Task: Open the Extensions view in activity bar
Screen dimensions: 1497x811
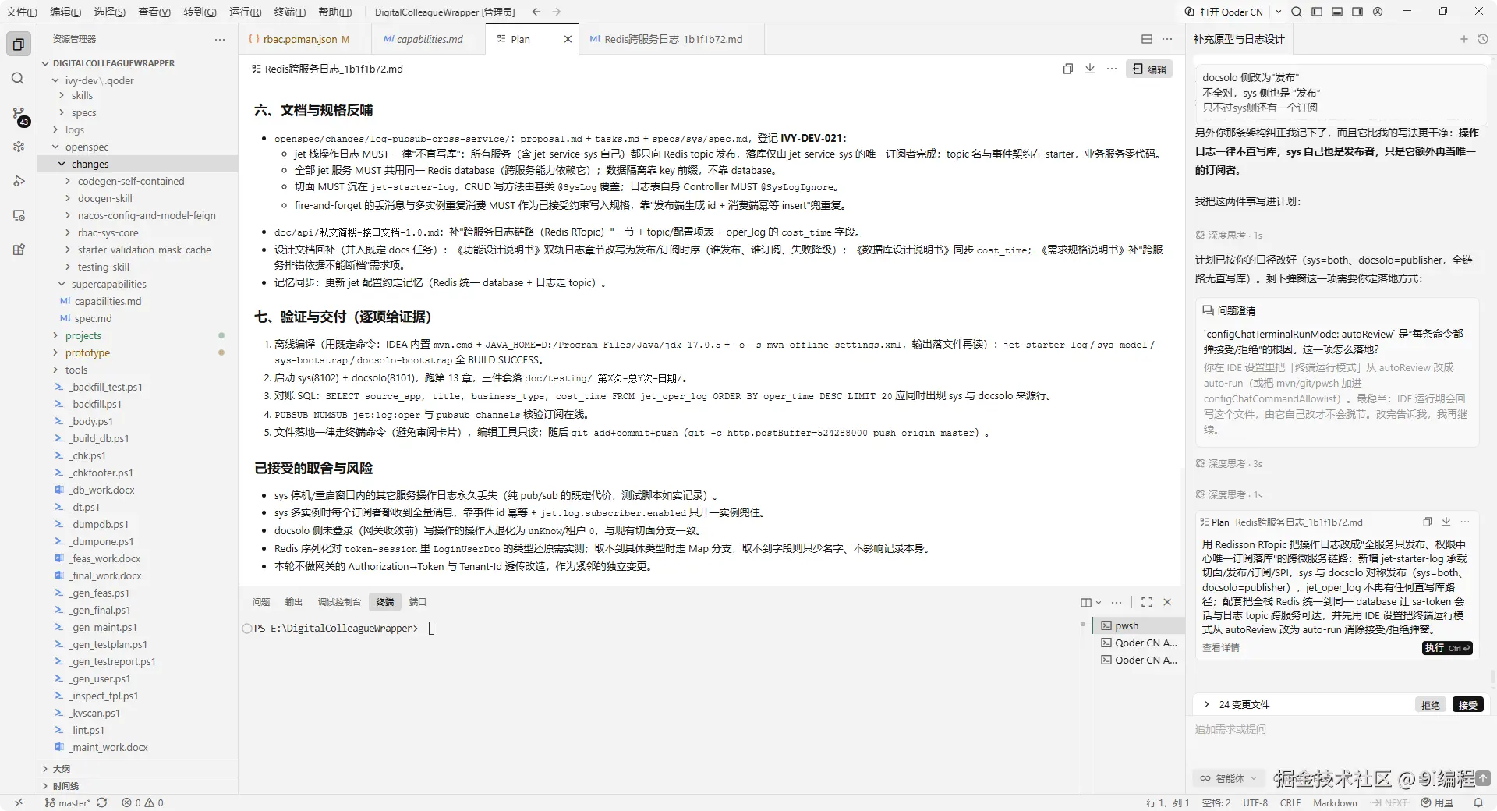Action: [x=19, y=250]
